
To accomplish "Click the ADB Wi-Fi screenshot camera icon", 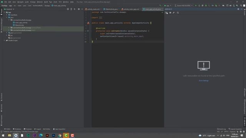I will [x=170, y=13].
